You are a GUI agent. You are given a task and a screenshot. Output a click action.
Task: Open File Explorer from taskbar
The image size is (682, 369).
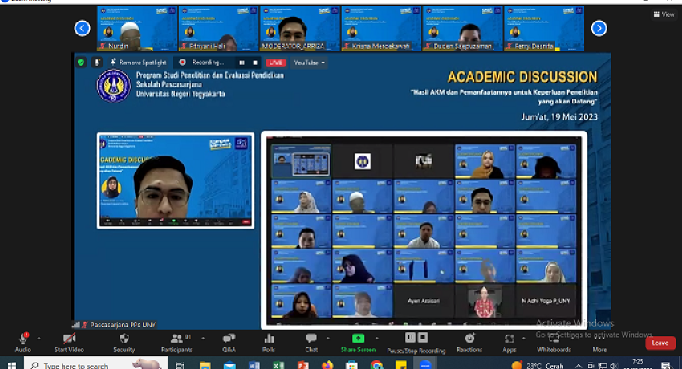pyautogui.click(x=205, y=364)
